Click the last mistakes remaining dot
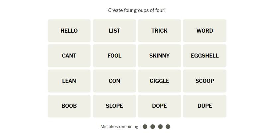Image resolution: width=274 pixels, height=137 pixels. click(168, 127)
